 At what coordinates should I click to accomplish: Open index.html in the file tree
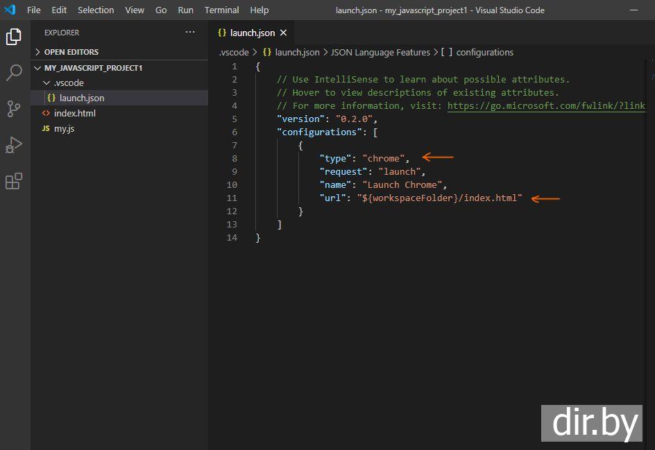[x=74, y=113]
